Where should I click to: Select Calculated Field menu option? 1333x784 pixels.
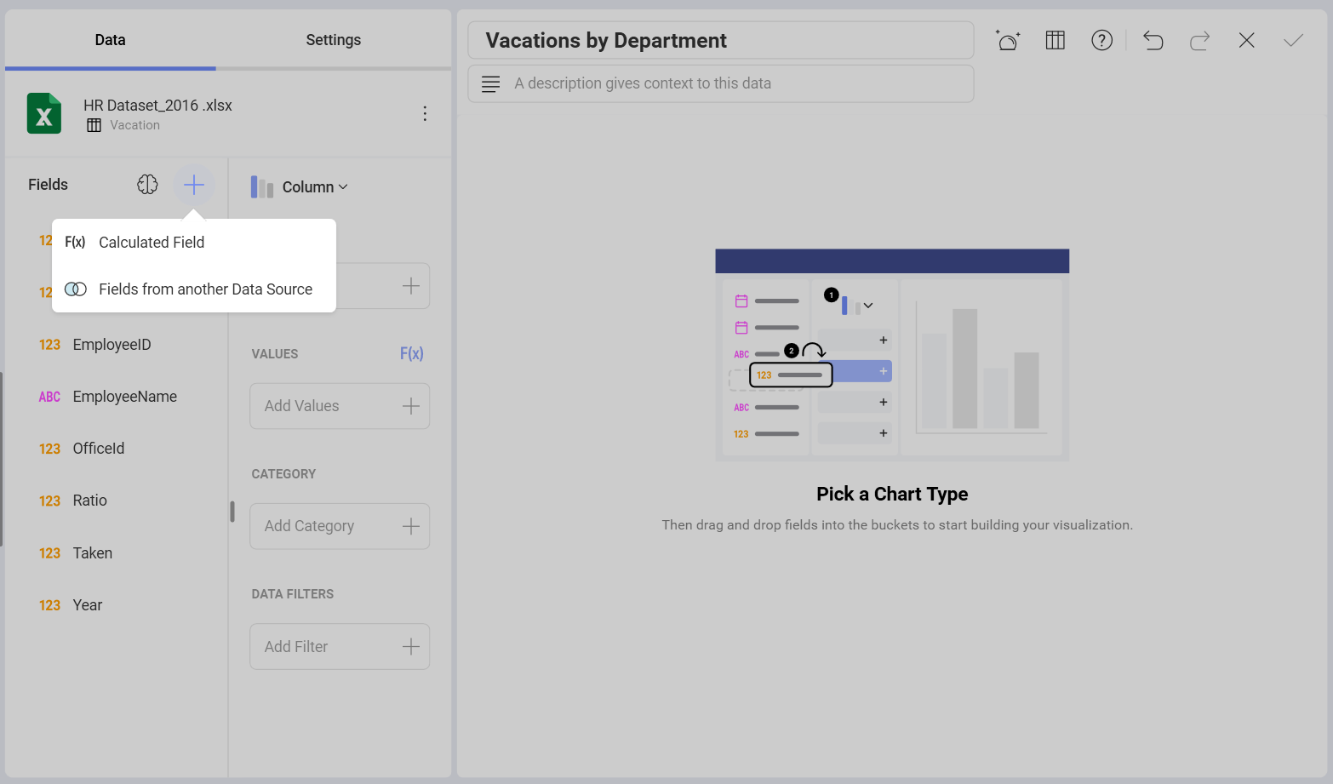pyautogui.click(x=194, y=243)
